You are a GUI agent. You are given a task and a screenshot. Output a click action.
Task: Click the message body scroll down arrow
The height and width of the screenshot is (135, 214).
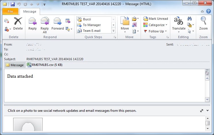pos(207,99)
